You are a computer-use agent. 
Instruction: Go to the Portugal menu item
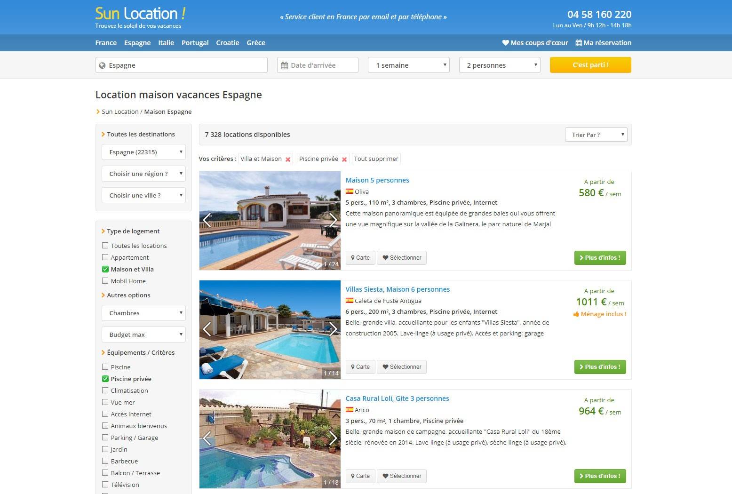[x=195, y=43]
